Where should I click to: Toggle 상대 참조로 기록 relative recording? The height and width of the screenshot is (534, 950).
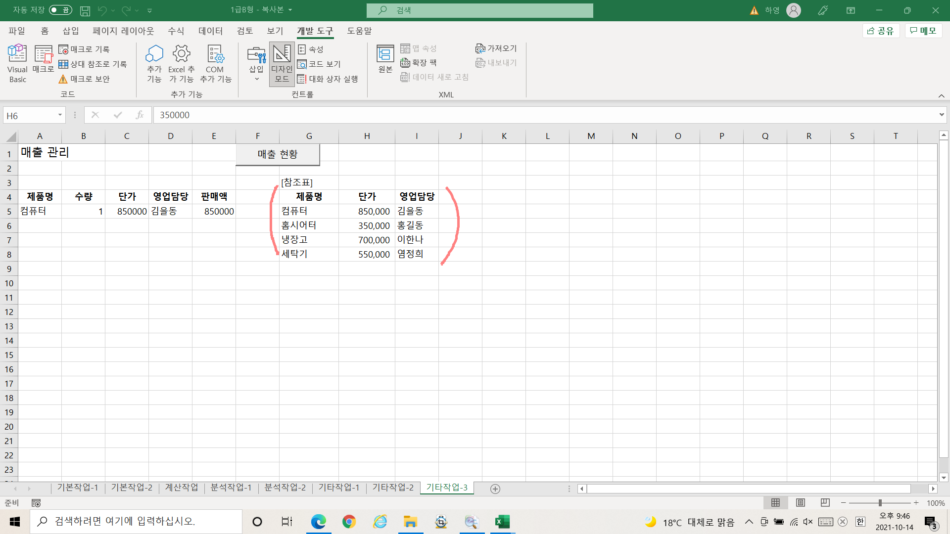point(93,64)
